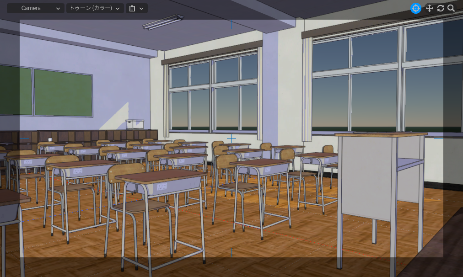Select the circular-arrows rotate view icon
The image size is (463, 277).
[x=440, y=8]
